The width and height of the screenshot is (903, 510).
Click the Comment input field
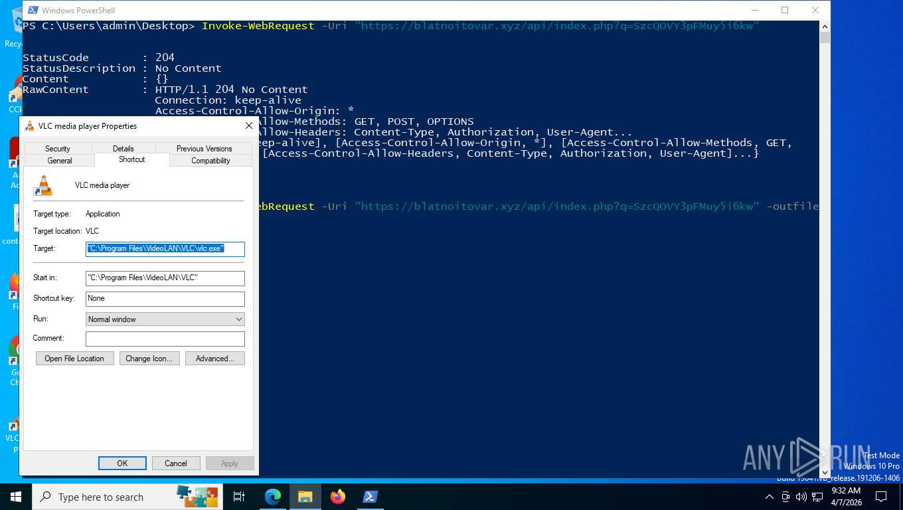point(165,339)
